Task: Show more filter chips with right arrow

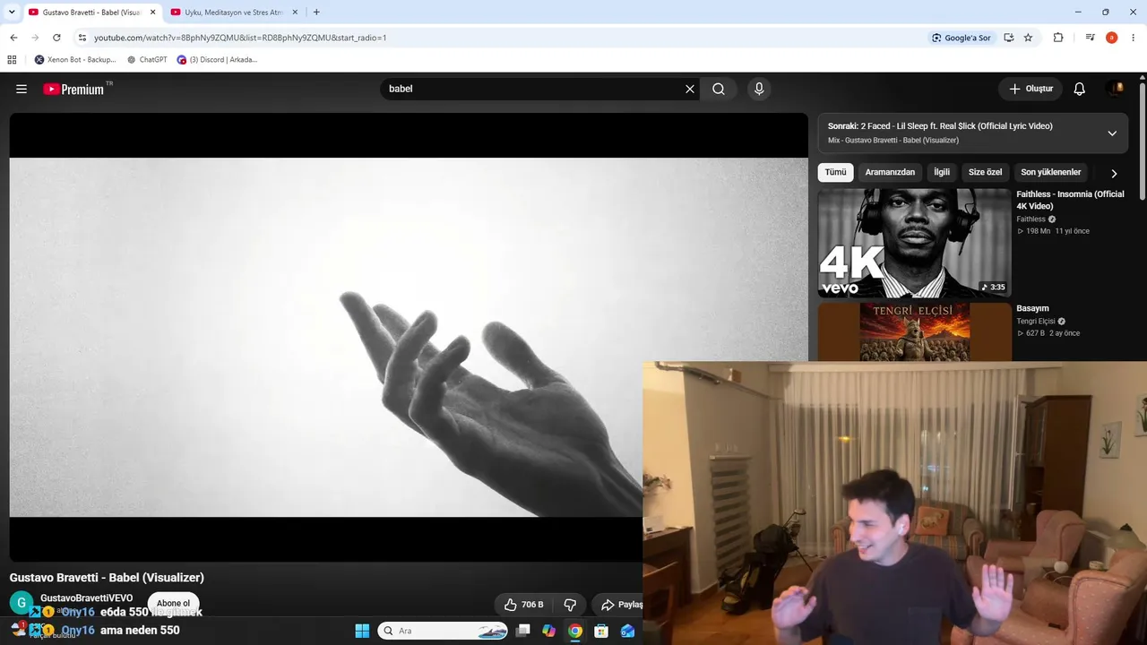Action: point(1114,173)
